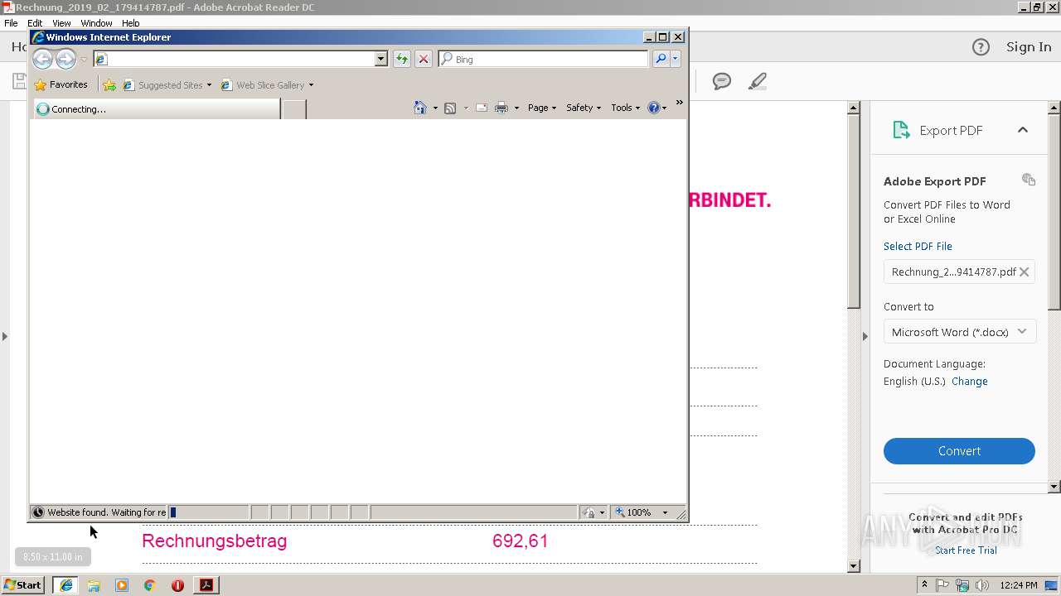Click the document scroll up arrow
Screen dimensions: 1061x596
point(854,108)
